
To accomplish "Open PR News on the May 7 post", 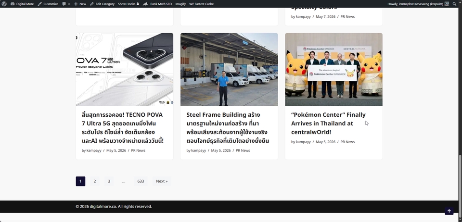I will (347, 16).
